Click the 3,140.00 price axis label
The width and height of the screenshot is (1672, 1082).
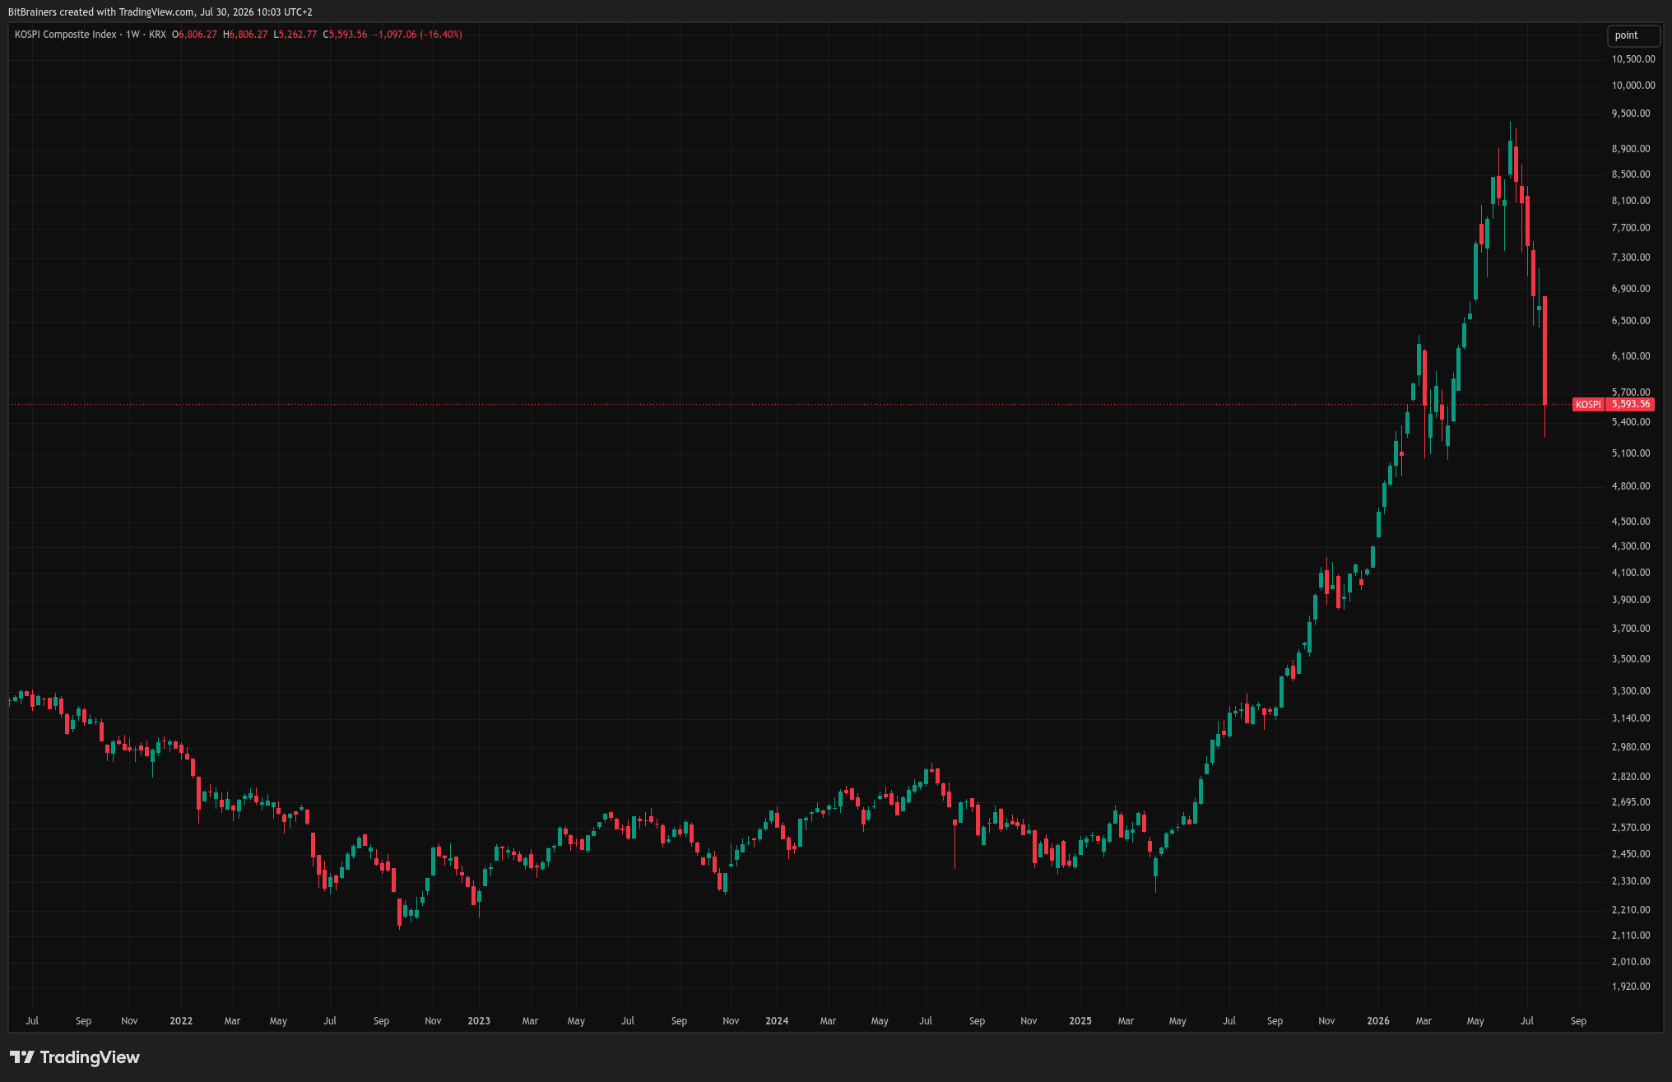pos(1631,718)
